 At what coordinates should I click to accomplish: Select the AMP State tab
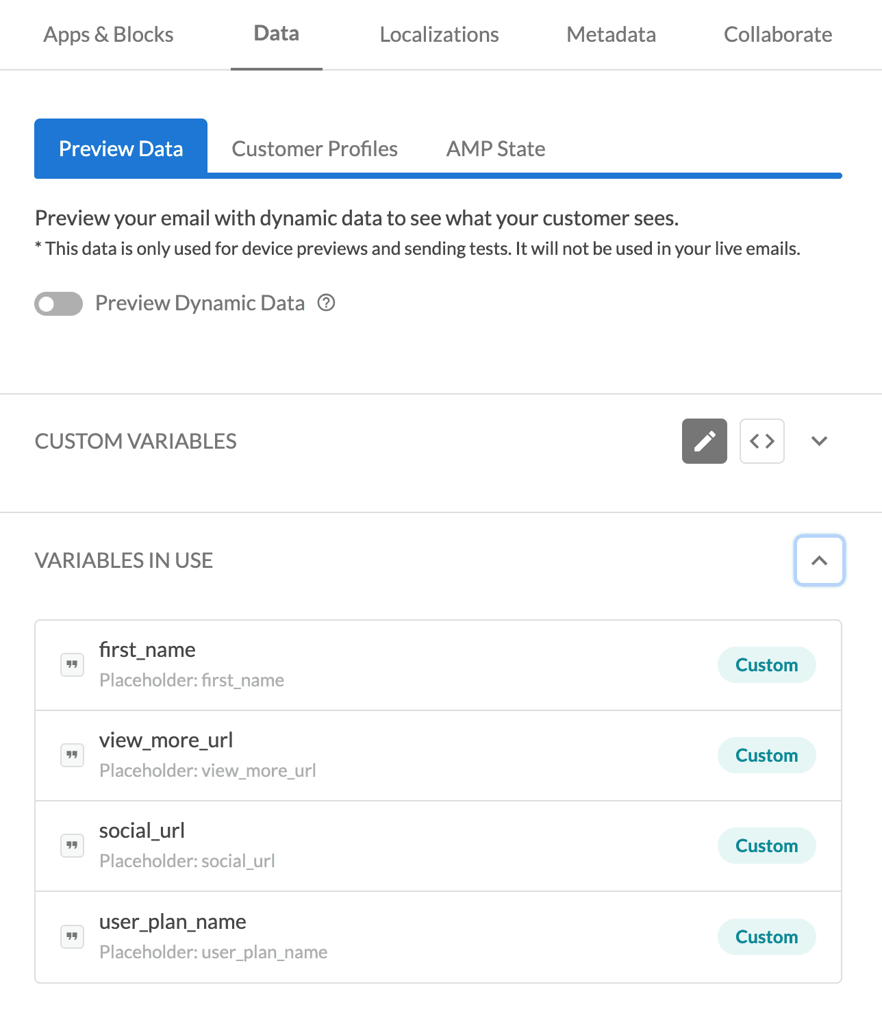tap(496, 148)
